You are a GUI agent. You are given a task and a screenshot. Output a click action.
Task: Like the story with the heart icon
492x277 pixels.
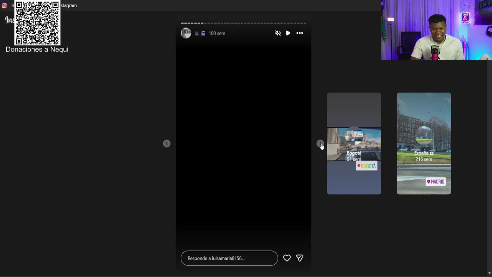(287, 258)
